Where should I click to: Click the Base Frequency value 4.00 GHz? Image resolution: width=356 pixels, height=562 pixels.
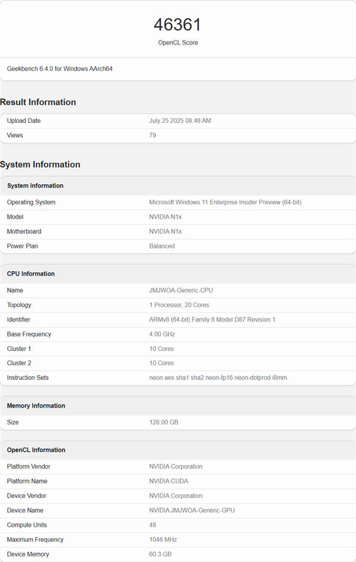(x=162, y=334)
